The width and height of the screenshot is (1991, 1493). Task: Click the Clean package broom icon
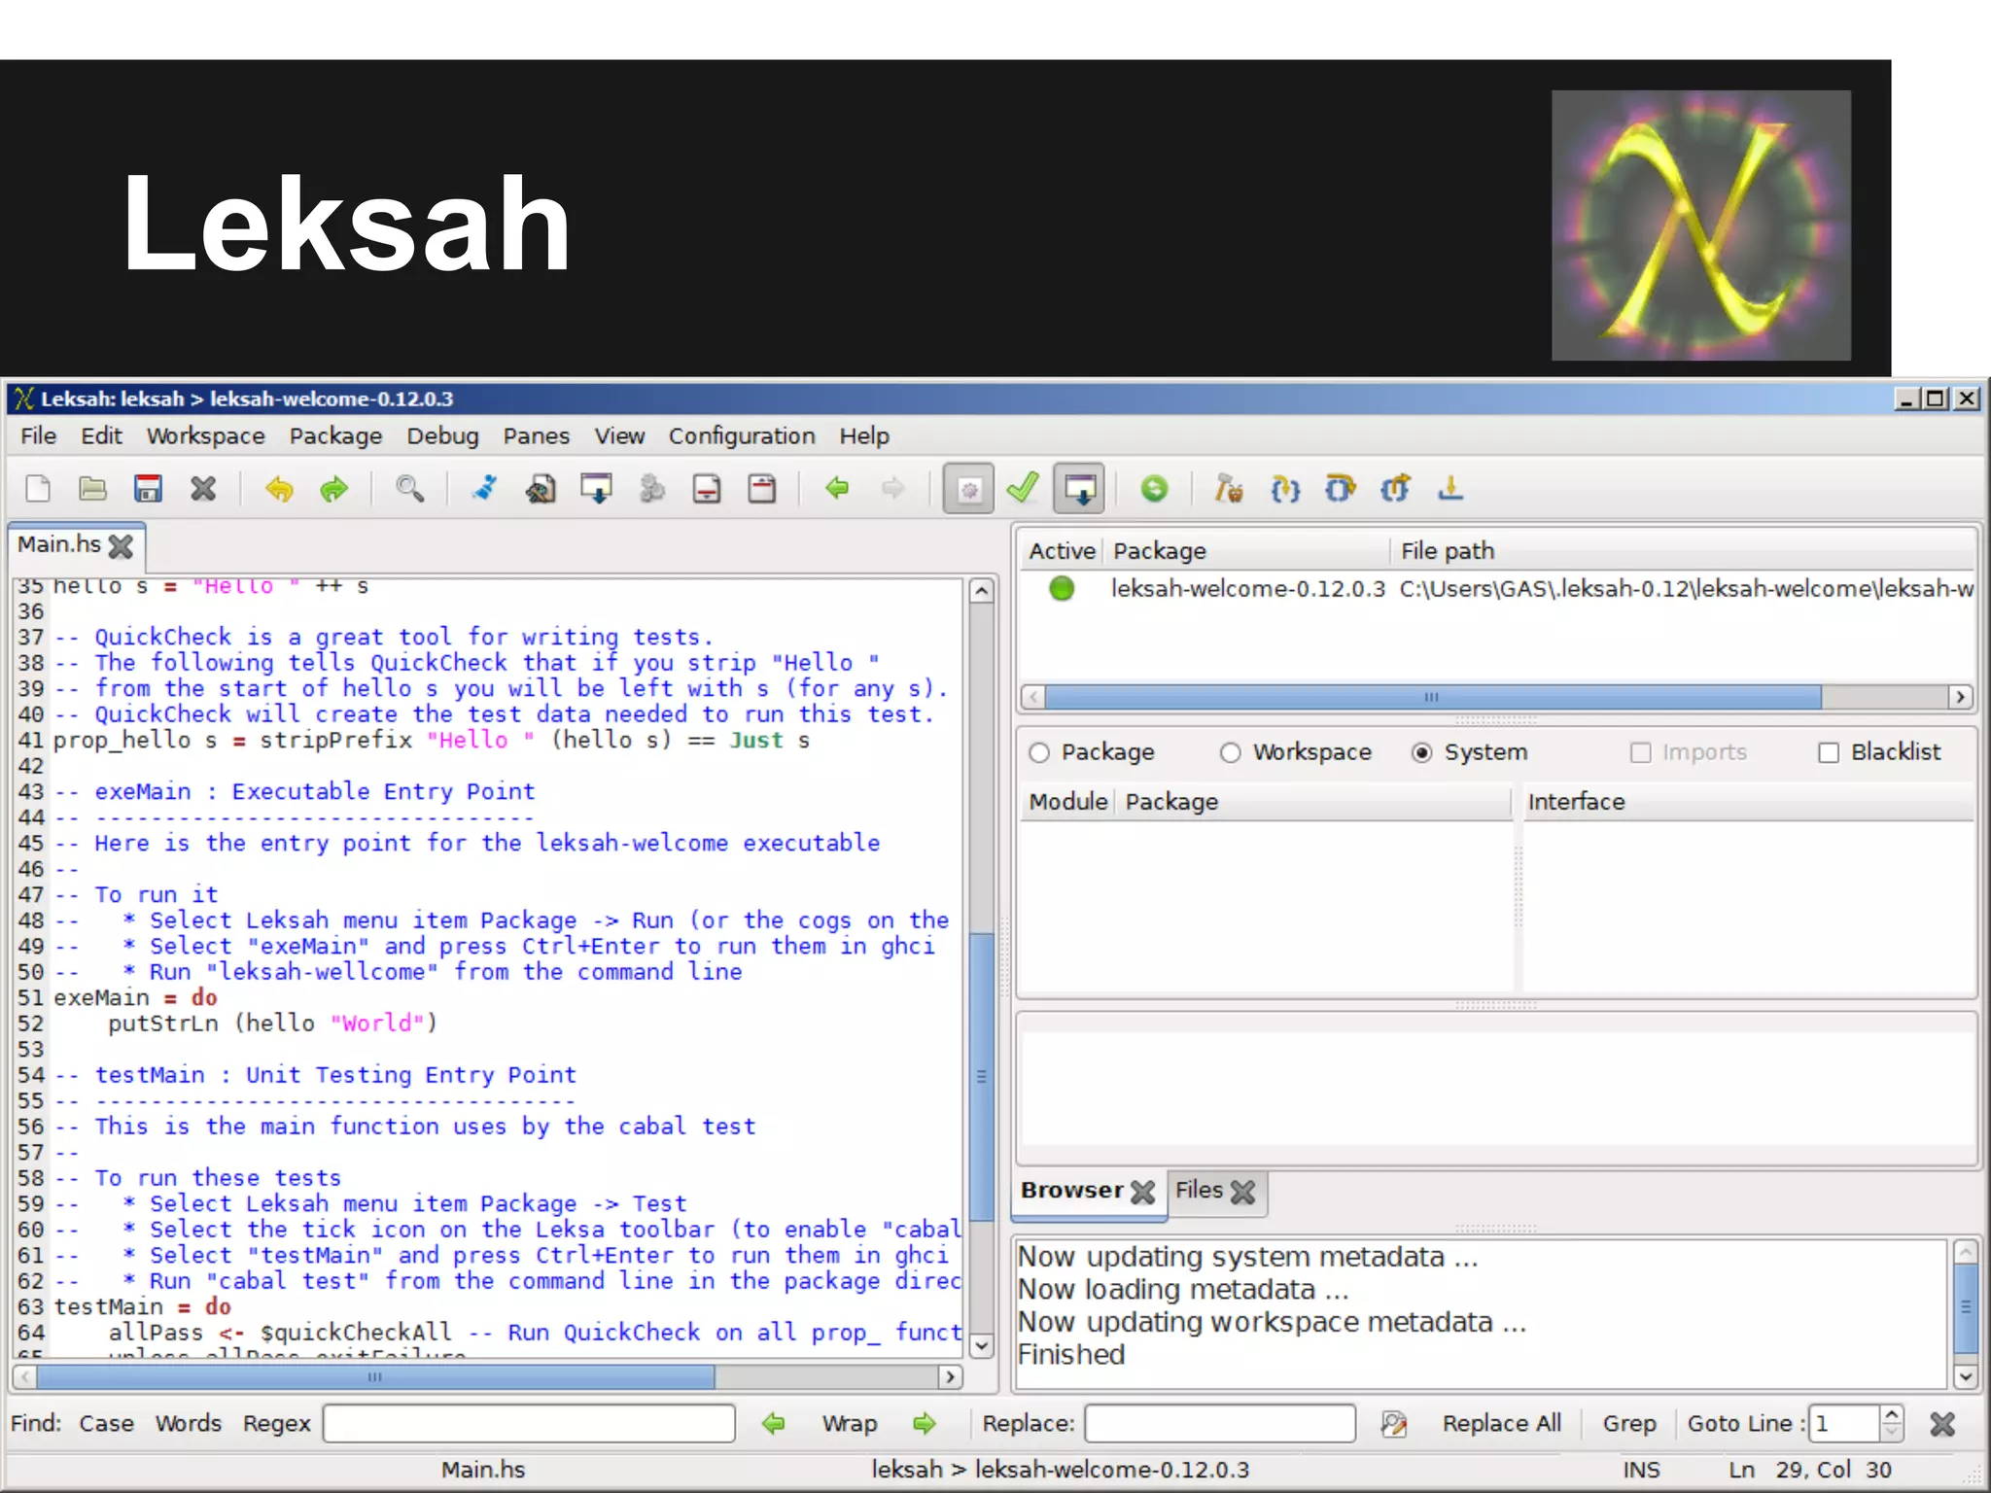point(484,488)
